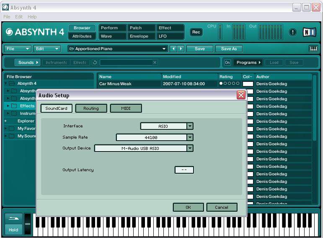
Task: Click the NI logo in the header
Action: (310, 32)
